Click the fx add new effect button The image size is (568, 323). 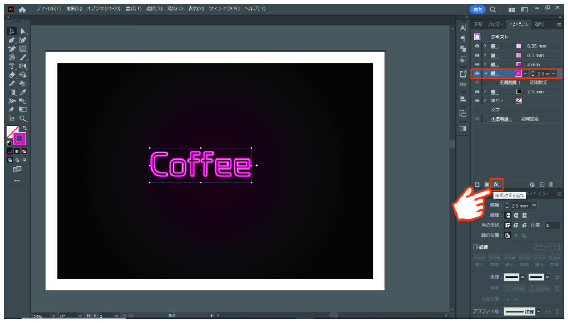(x=496, y=184)
